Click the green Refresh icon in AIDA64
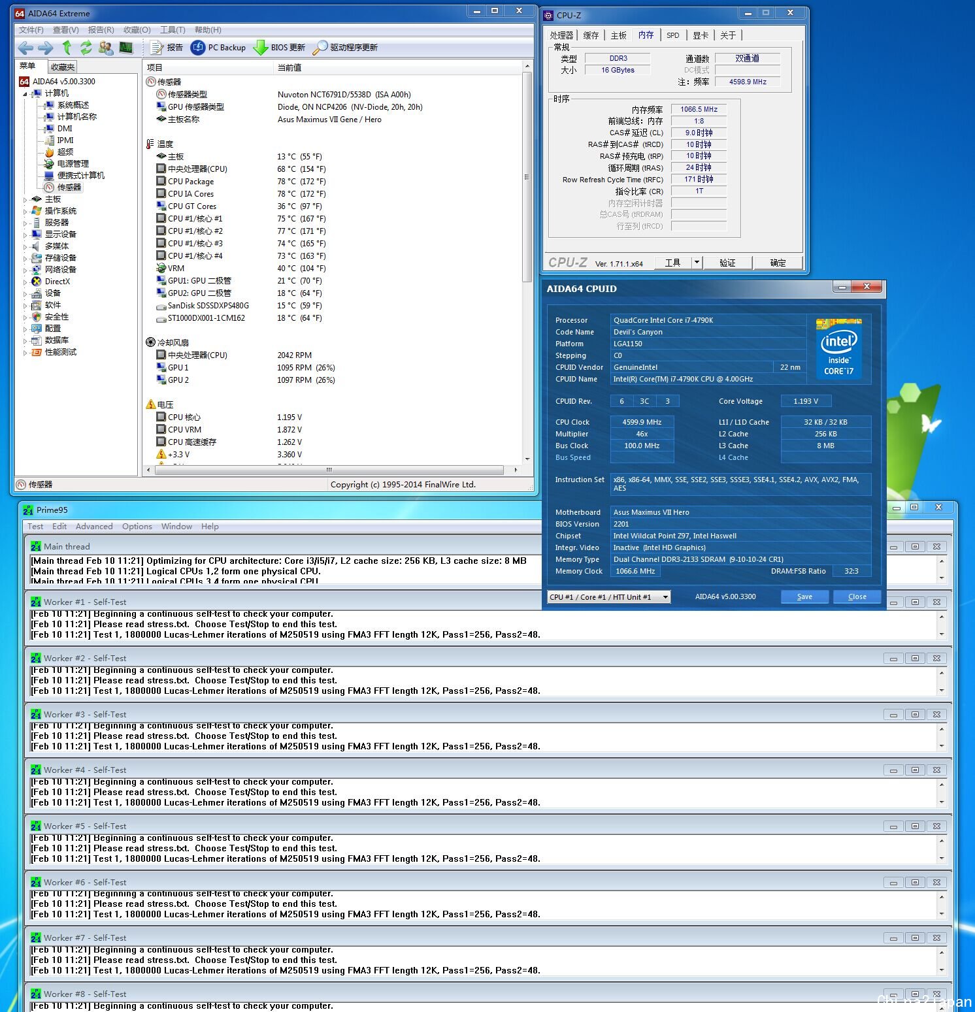This screenshot has height=1012, width=975. click(86, 47)
